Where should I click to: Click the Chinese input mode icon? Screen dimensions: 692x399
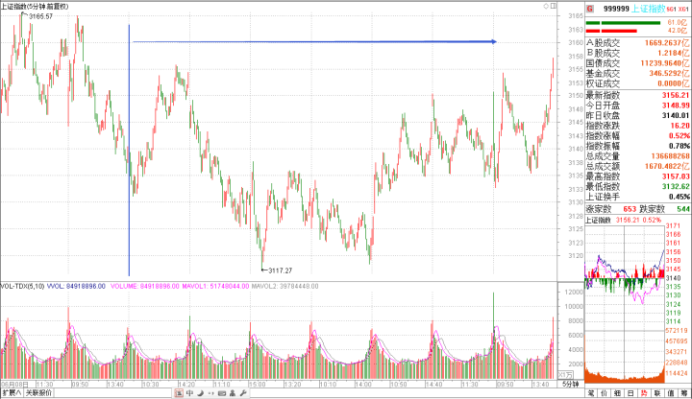[190, 393]
